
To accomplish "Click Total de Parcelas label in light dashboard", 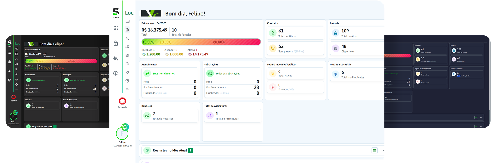I will 182,35.
